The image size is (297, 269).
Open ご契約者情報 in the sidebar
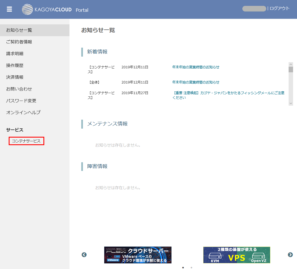tap(19, 42)
